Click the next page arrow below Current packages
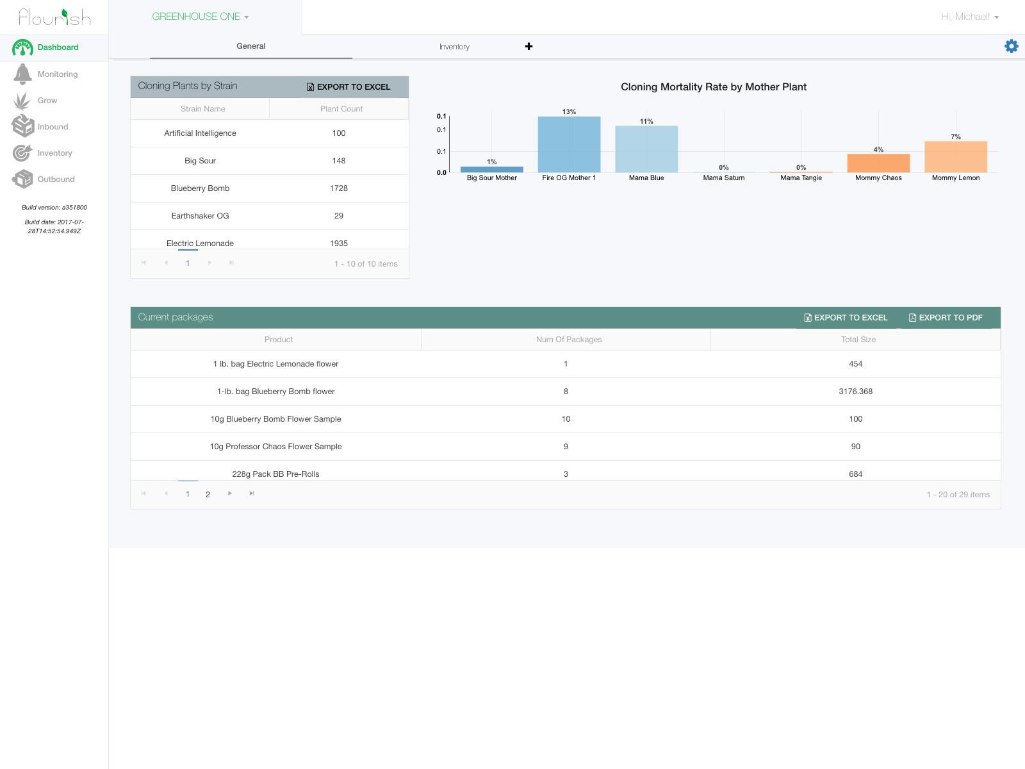This screenshot has height=769, width=1025. tap(229, 494)
